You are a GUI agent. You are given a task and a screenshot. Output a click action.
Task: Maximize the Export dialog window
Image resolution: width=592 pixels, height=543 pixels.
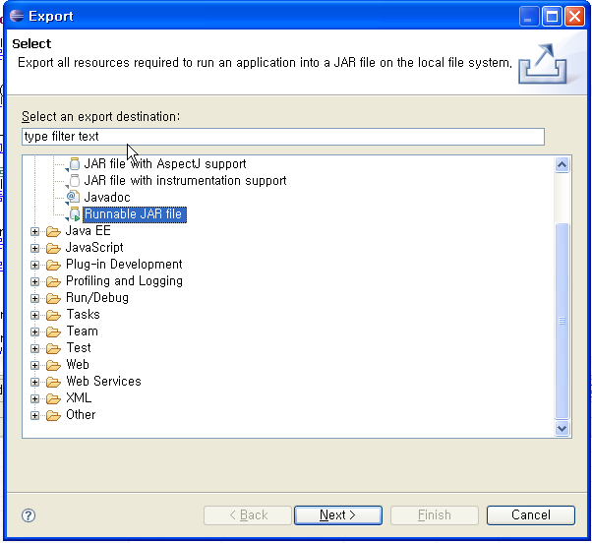click(x=552, y=17)
